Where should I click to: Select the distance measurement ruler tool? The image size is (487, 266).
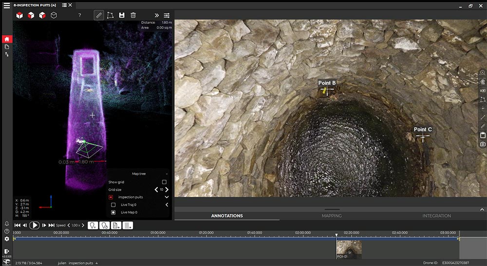(99, 15)
